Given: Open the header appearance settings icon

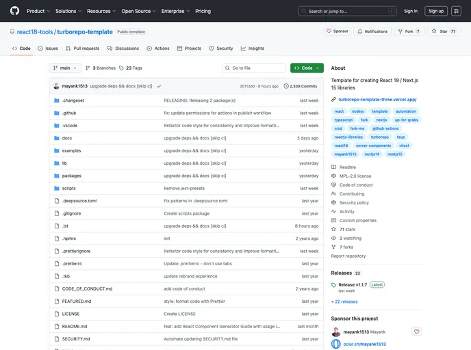Looking at the screenshot, I should pos(456,11).
